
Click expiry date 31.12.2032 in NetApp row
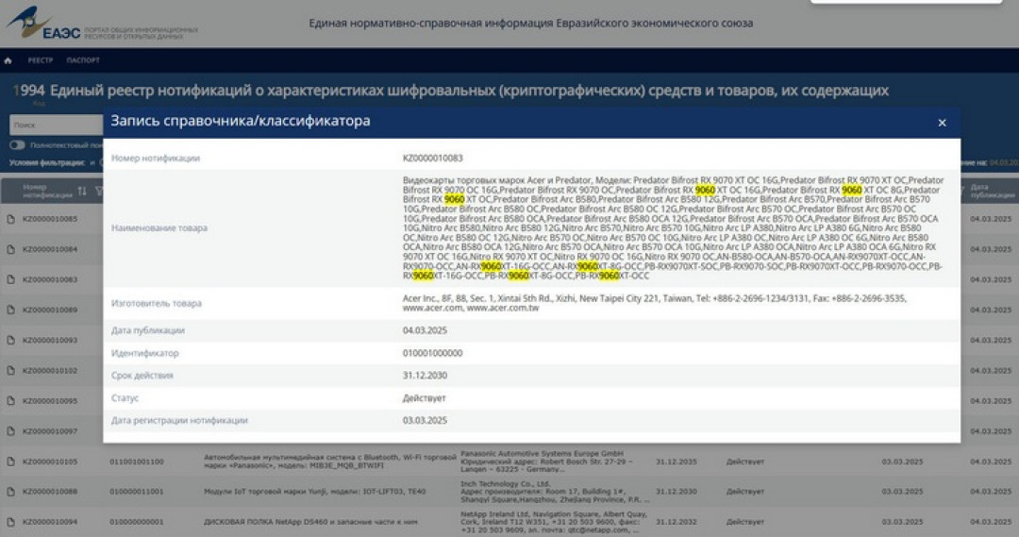pyautogui.click(x=676, y=522)
